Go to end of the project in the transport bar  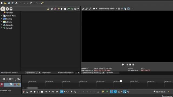49,92
